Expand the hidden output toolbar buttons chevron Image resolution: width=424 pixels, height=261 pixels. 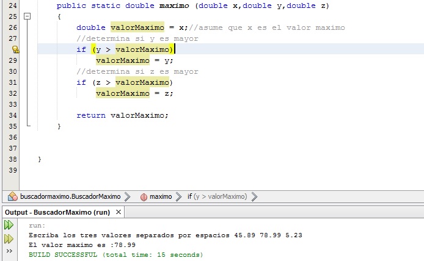click(x=9, y=251)
